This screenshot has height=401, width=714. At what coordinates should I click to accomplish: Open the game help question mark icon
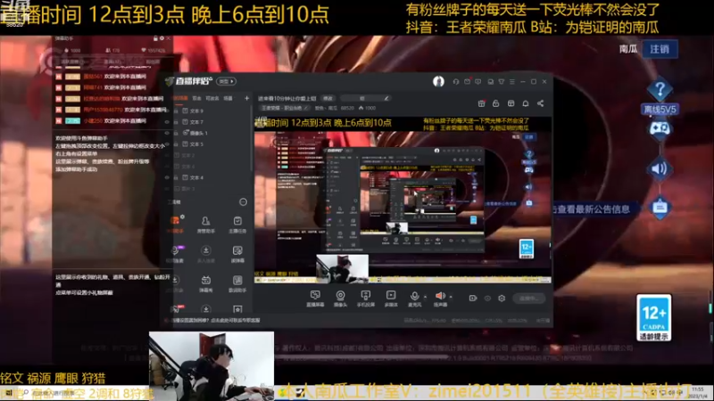click(660, 89)
